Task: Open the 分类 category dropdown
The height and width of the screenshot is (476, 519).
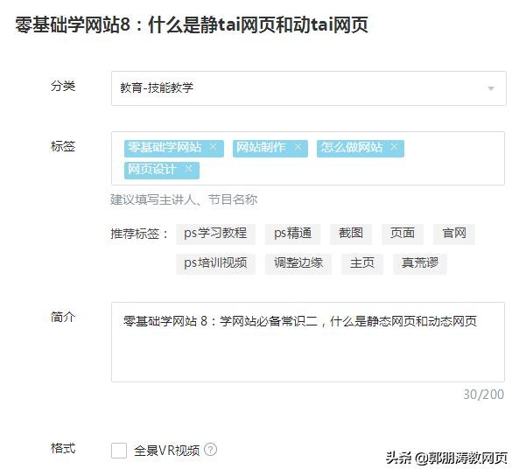Action: tap(308, 88)
